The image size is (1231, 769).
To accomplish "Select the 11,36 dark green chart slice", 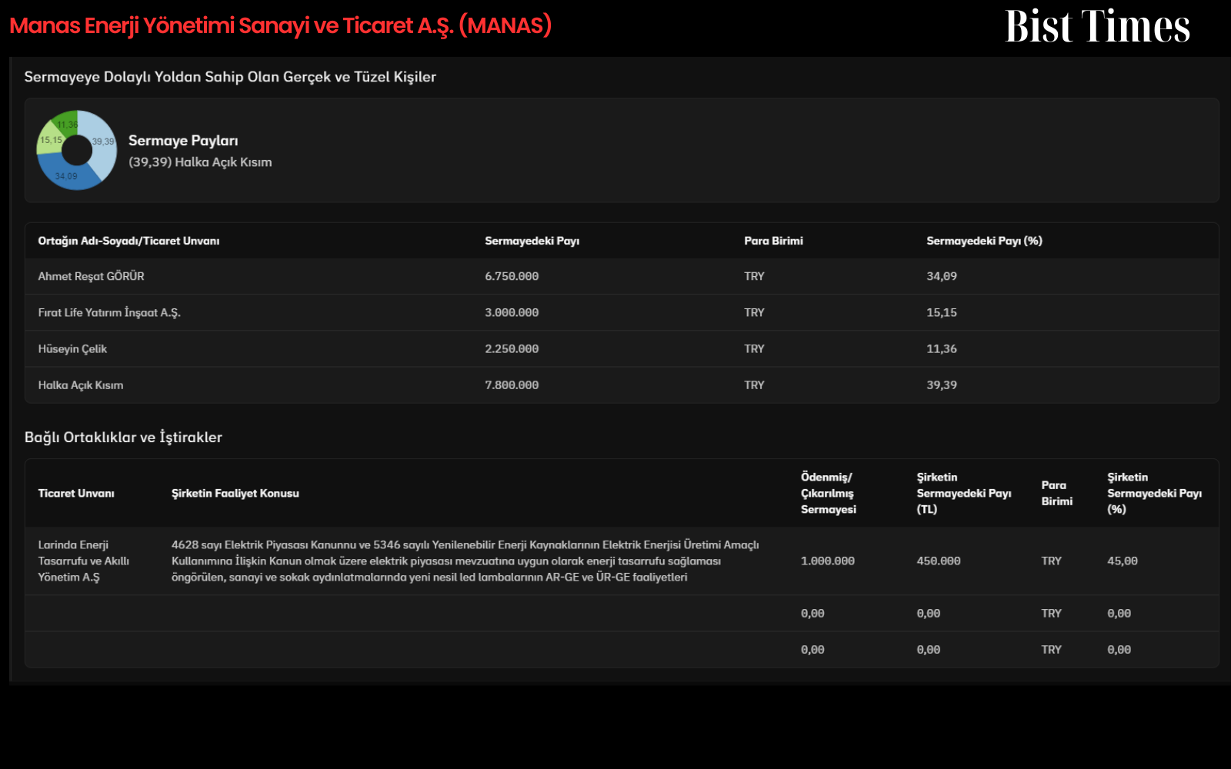I will coord(67,123).
